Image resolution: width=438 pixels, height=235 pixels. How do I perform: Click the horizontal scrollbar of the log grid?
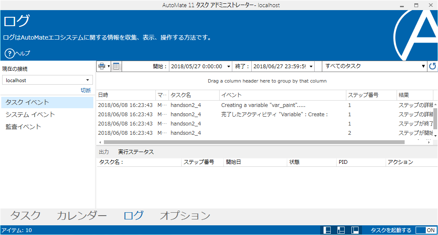[254, 142]
